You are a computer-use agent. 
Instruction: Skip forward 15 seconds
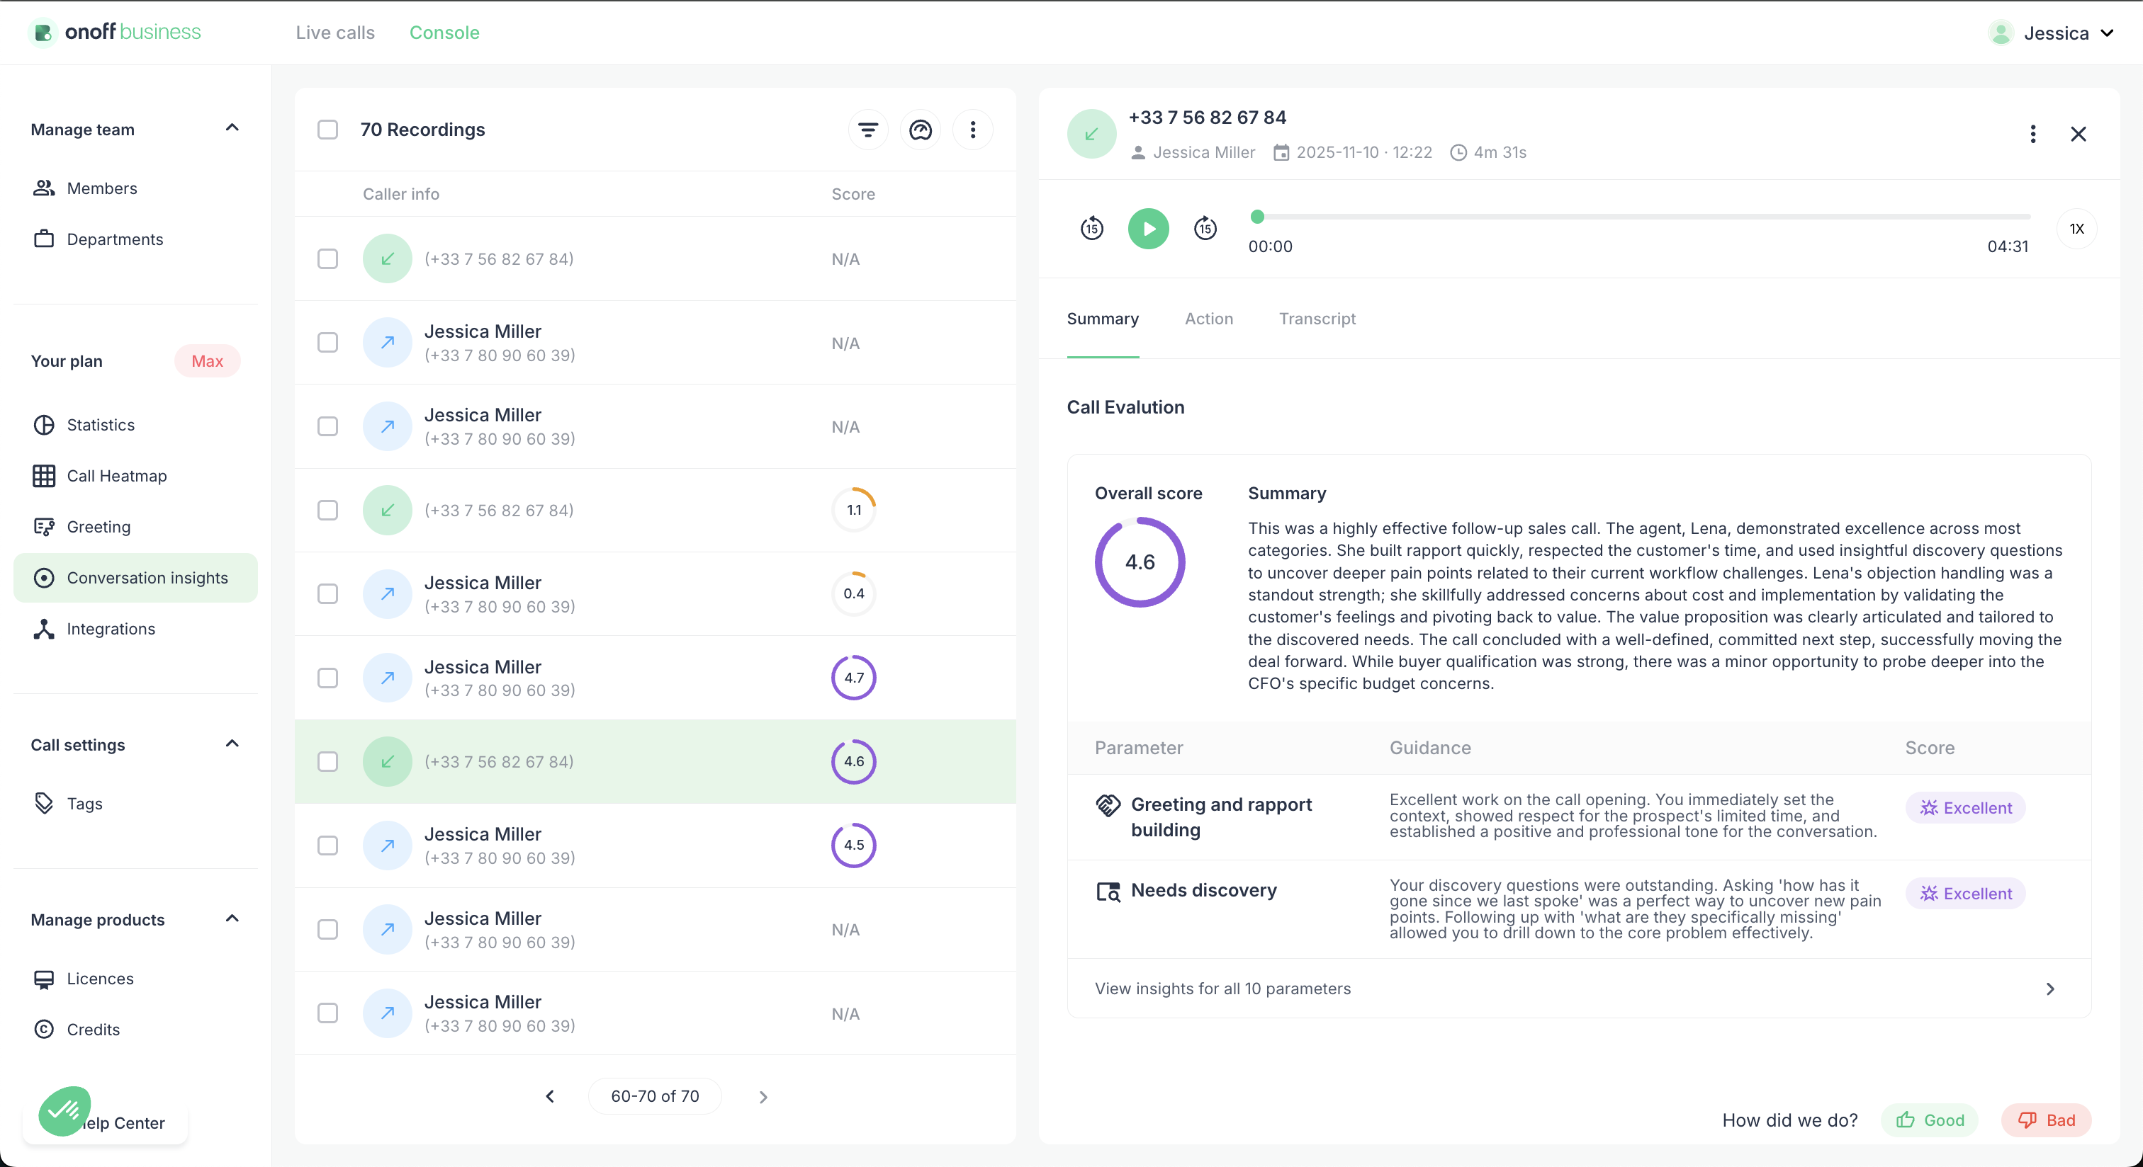1205,228
